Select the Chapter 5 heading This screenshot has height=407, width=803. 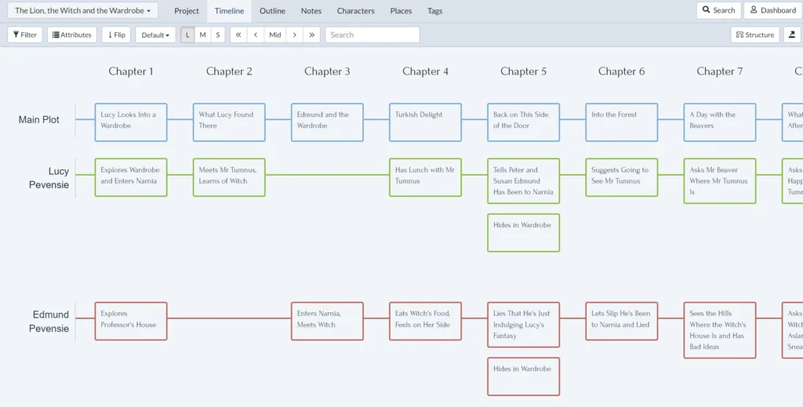coord(523,71)
